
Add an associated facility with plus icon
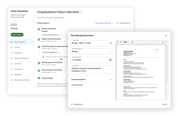pos(111,79)
